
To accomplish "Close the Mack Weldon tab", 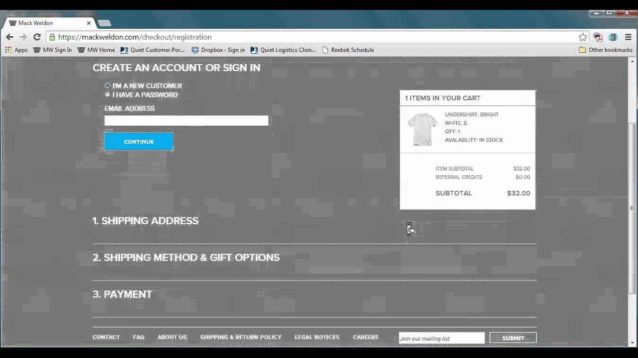I will [x=89, y=23].
